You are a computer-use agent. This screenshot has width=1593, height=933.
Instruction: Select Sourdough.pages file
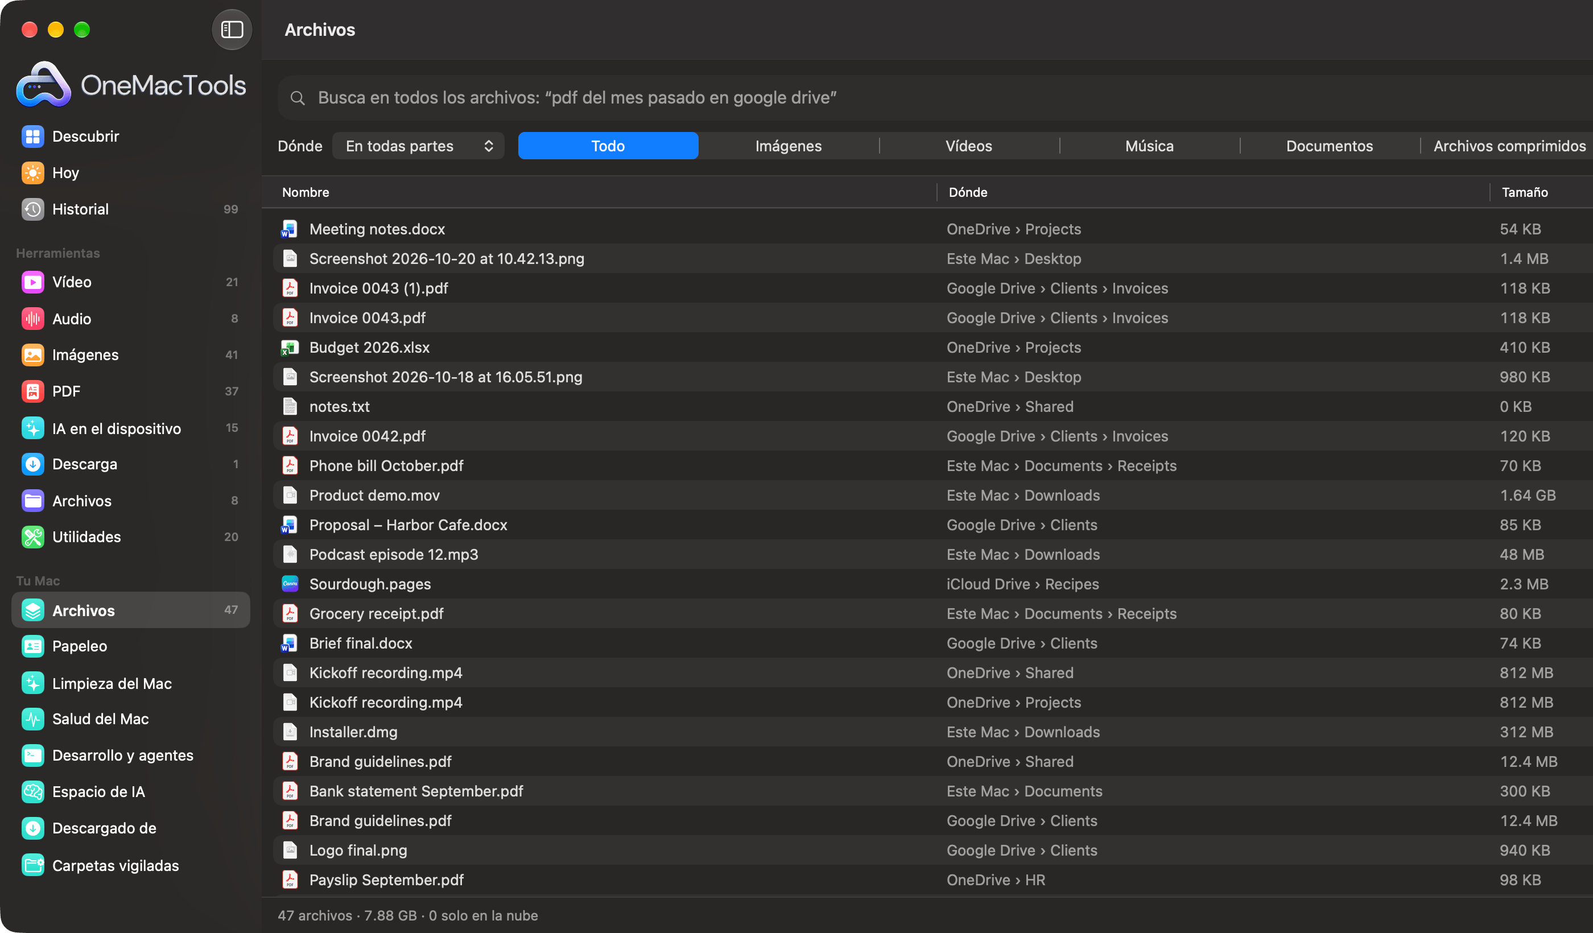point(933,584)
